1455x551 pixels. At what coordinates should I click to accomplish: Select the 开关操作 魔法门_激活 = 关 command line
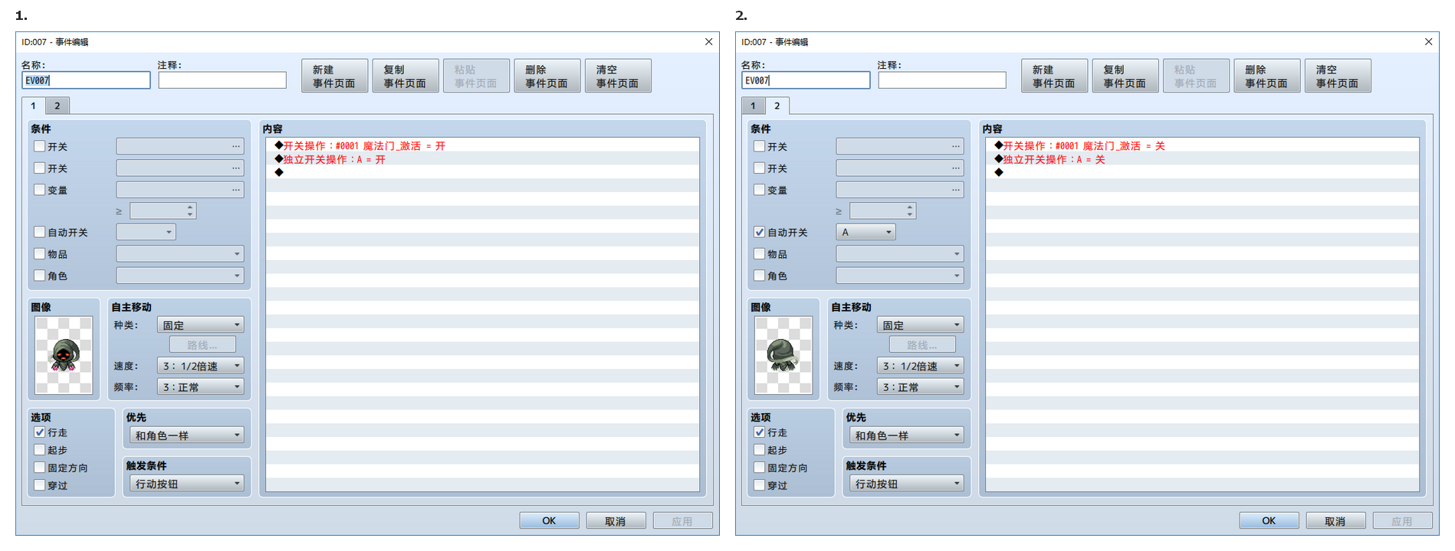coord(1202,145)
